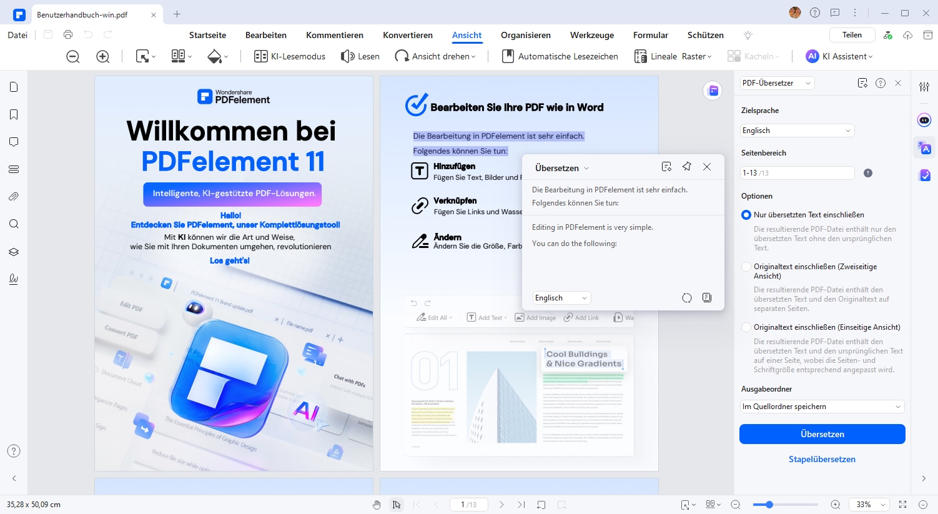The image size is (938, 514).
Task: Open Stapelübersetzen link
Action: [822, 459]
